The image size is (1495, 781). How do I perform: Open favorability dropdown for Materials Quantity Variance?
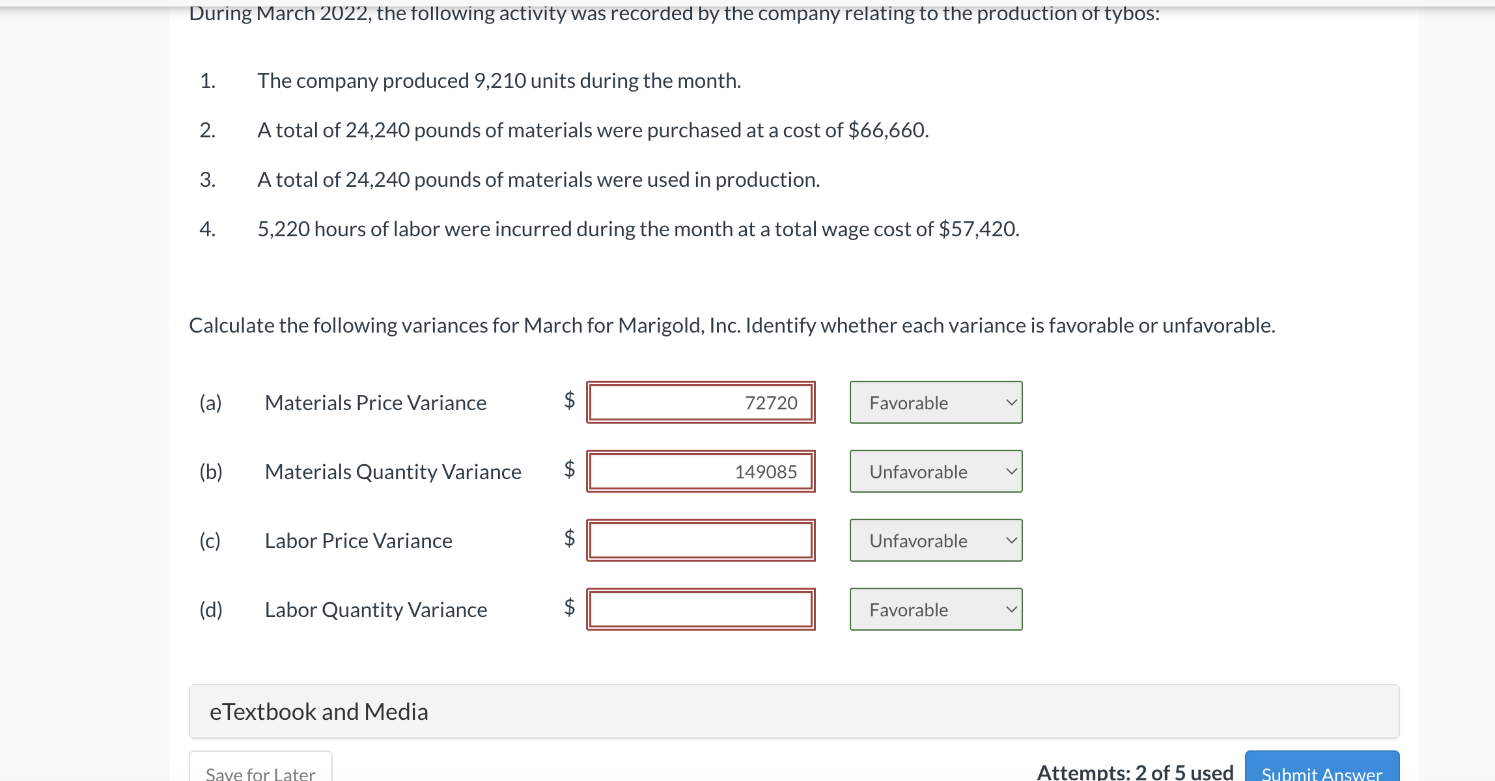click(x=935, y=471)
